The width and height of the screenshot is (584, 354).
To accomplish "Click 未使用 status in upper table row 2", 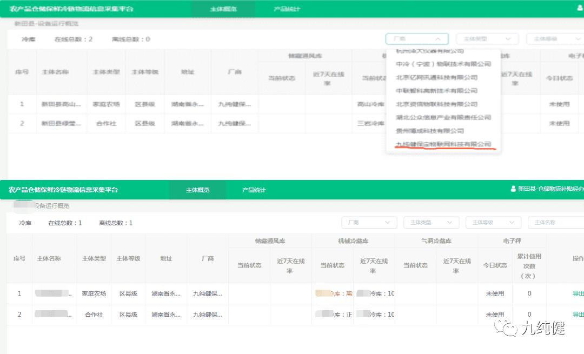I will (x=559, y=123).
